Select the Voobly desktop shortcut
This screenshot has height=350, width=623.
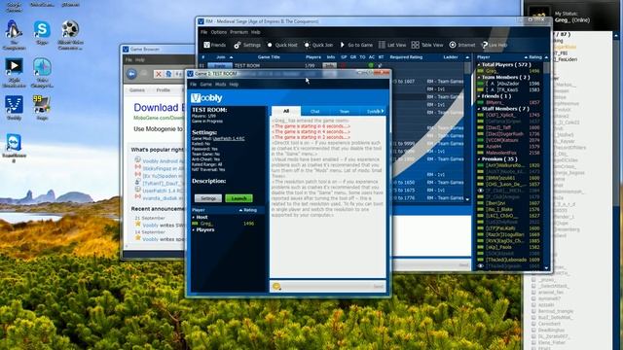(x=14, y=108)
